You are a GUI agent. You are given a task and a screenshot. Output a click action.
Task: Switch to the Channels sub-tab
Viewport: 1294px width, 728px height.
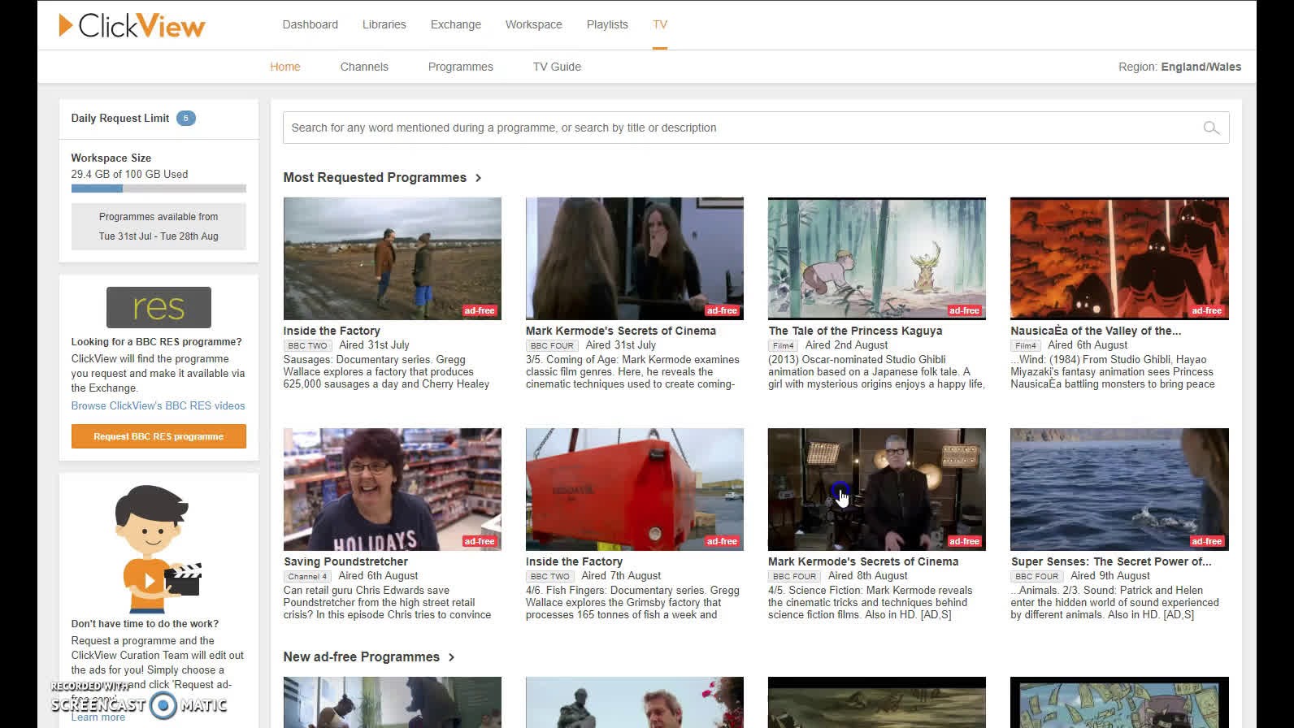coord(364,67)
